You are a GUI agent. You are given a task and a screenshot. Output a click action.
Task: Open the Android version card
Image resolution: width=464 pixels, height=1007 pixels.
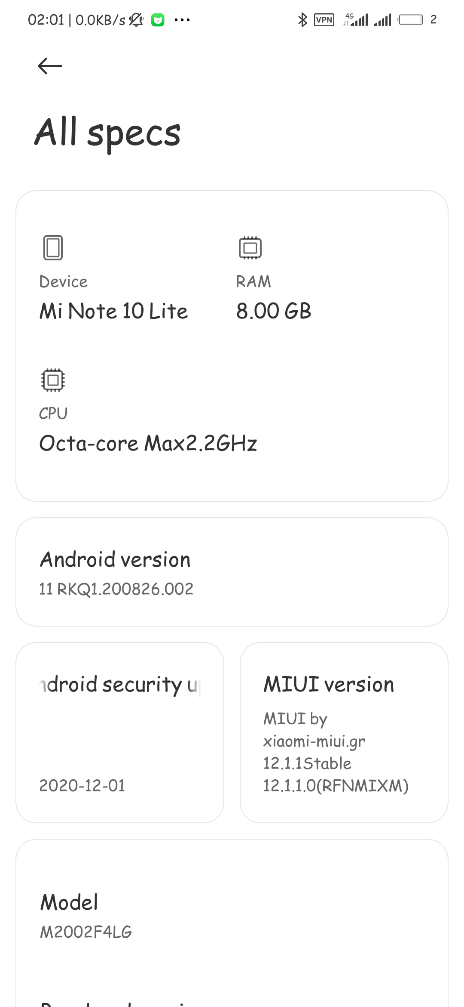coord(232,571)
